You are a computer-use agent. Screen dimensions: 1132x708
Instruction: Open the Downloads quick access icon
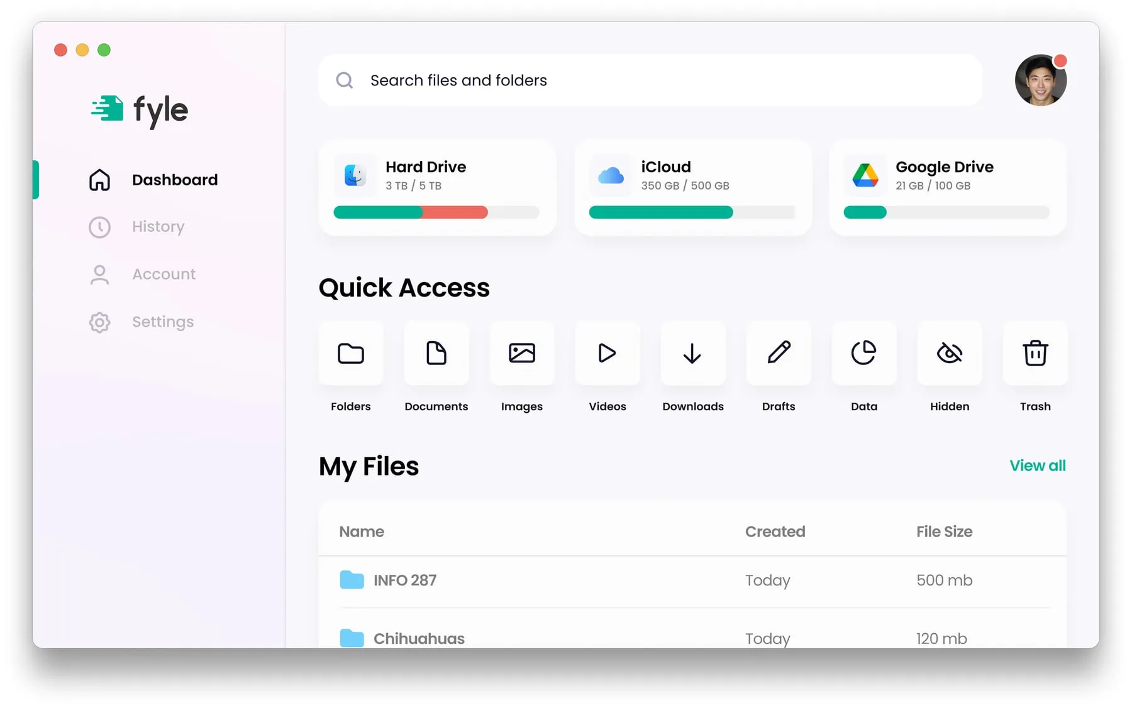693,353
